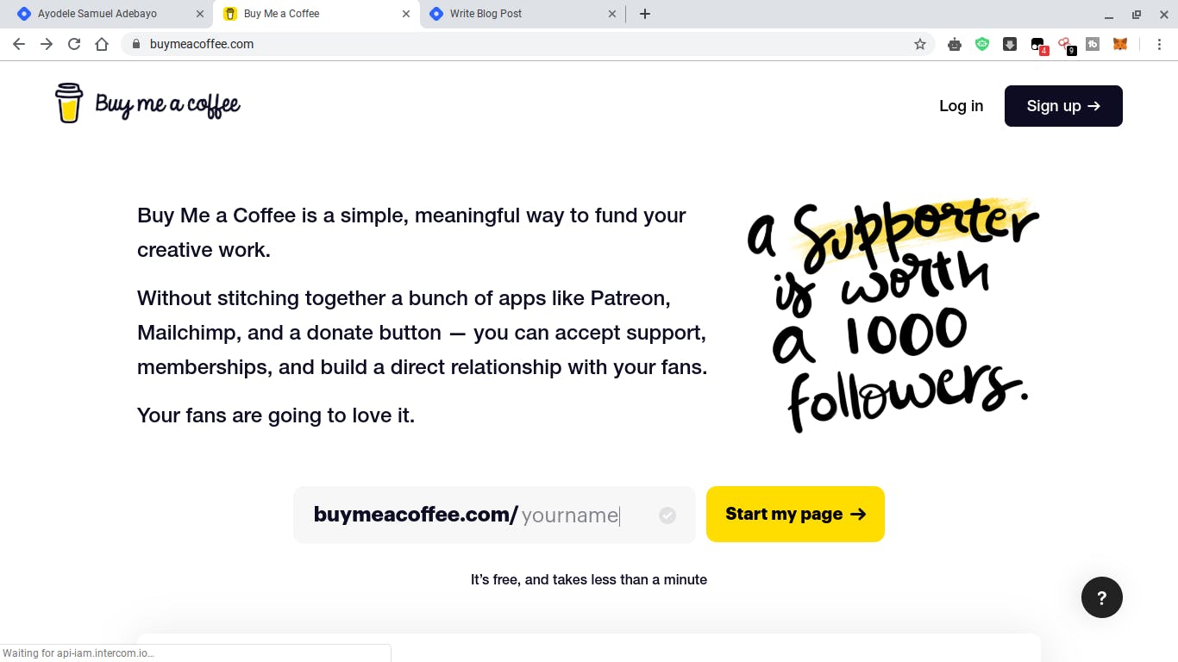Close the Buy Me a Coffee tab

[406, 14]
